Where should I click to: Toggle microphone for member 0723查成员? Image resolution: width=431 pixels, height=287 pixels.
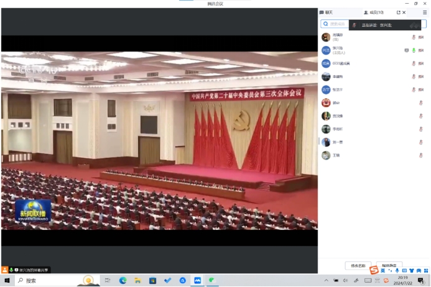coord(421,63)
